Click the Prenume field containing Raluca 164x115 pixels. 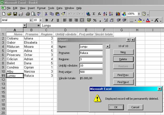[x=91, y=53]
